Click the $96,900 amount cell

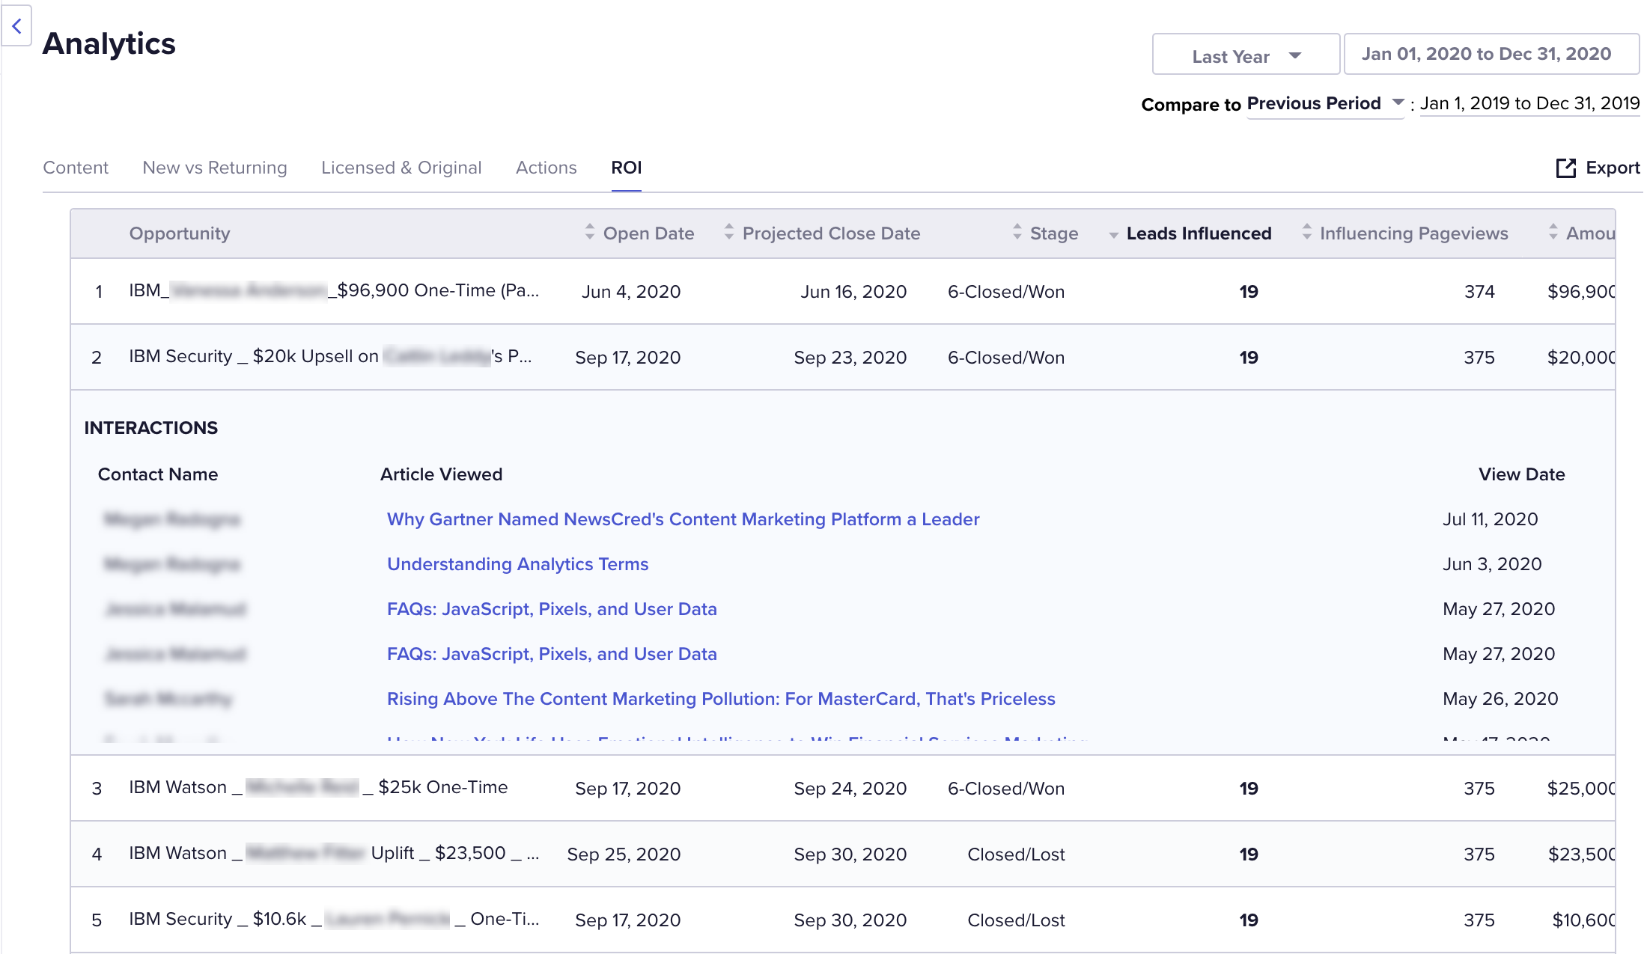point(1581,292)
